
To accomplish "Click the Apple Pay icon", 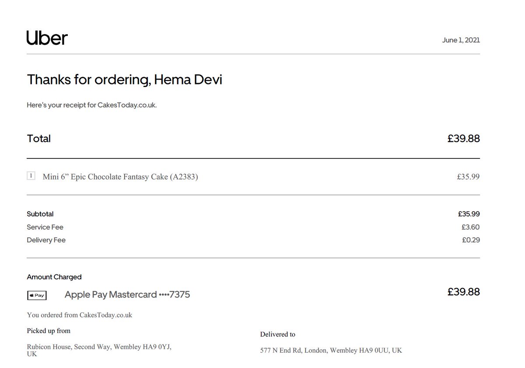I will (37, 295).
